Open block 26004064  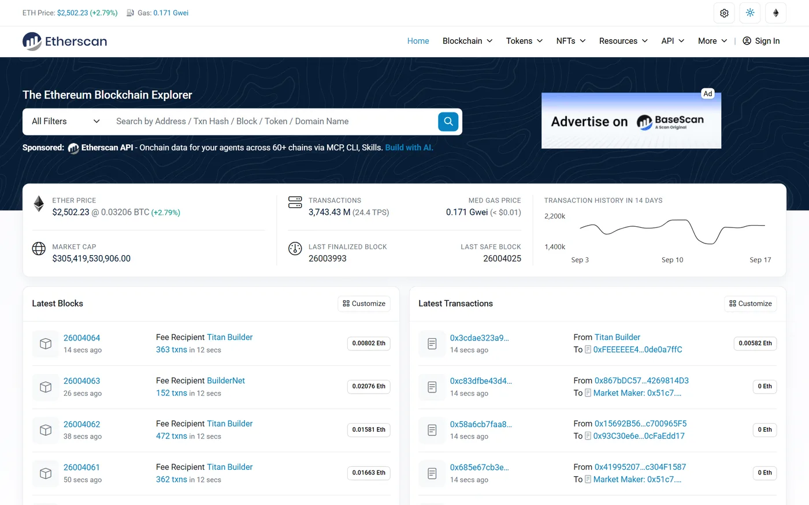click(82, 338)
